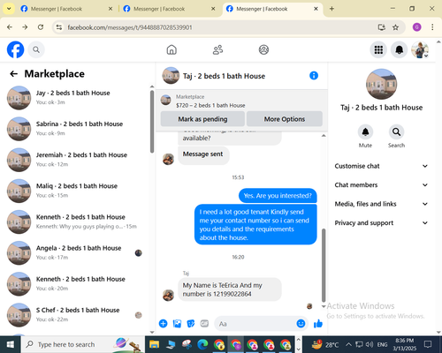The height and width of the screenshot is (353, 442).
Task: Open Chrome three-dot menu
Action: [x=432, y=27]
